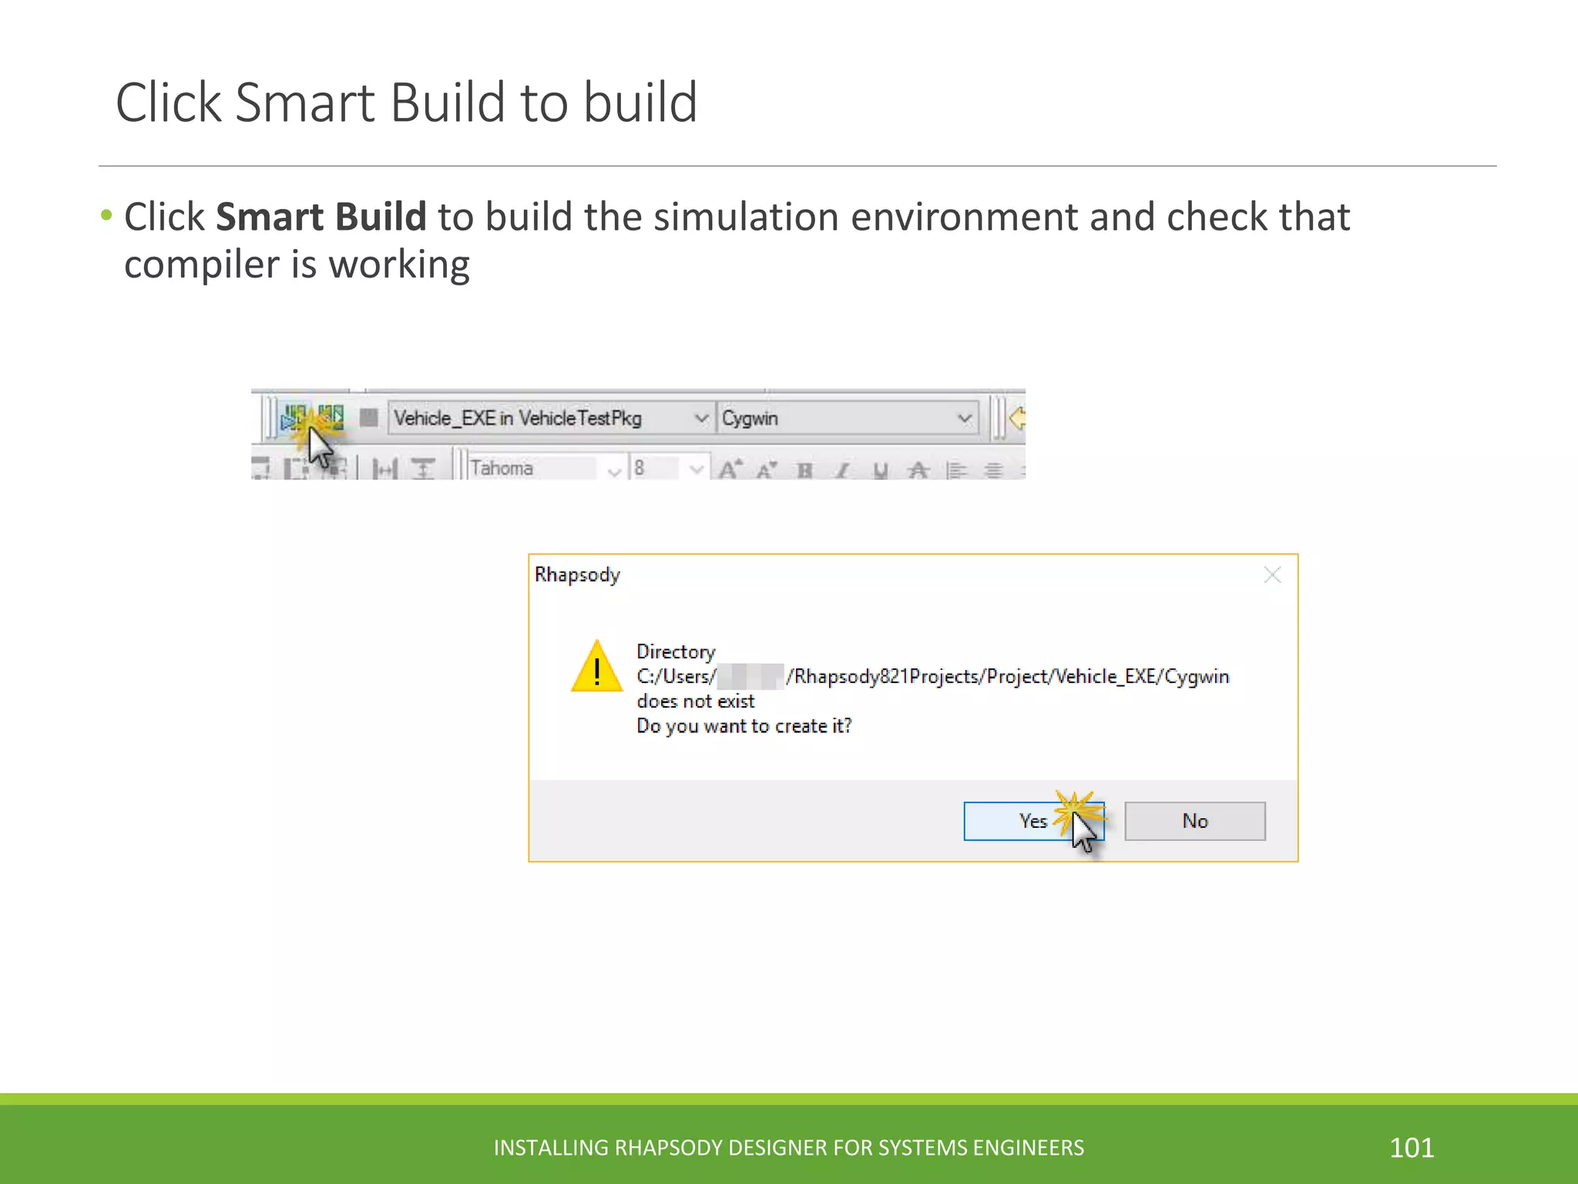1578x1184 pixels.
Task: Click the same width spacing layout icon
Action: pos(384,468)
